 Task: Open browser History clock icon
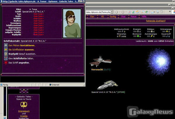[147, 12]
